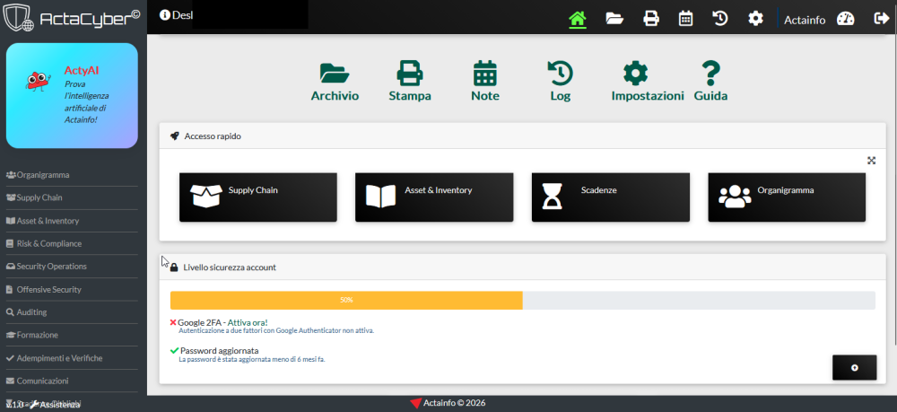Image resolution: width=897 pixels, height=412 pixels.
Task: Open the Supply Chain quick access tile
Action: [x=258, y=197]
